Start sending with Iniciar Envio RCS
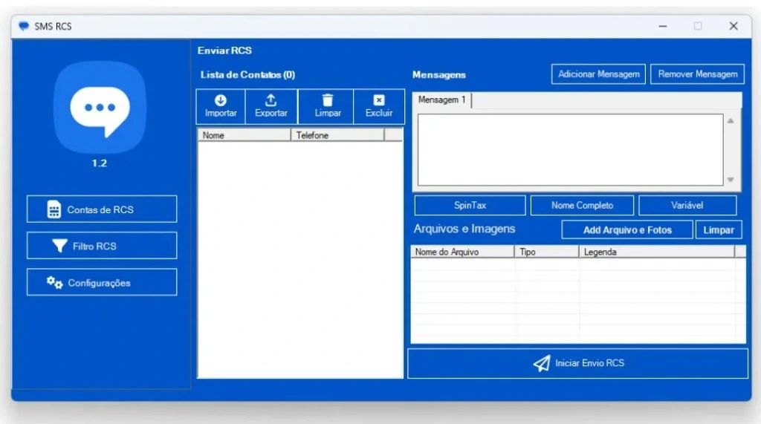Image resolution: width=761 pixels, height=424 pixels. [577, 363]
